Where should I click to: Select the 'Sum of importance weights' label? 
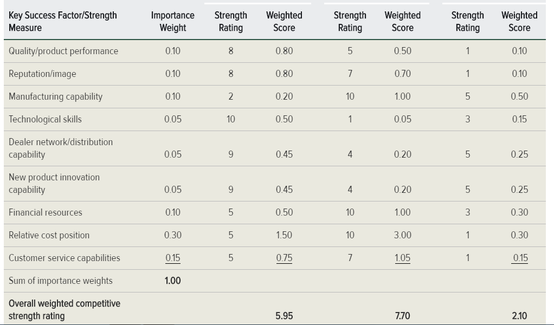coord(60,281)
